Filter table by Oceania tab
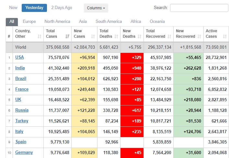229x158 pixels. pos(157,22)
